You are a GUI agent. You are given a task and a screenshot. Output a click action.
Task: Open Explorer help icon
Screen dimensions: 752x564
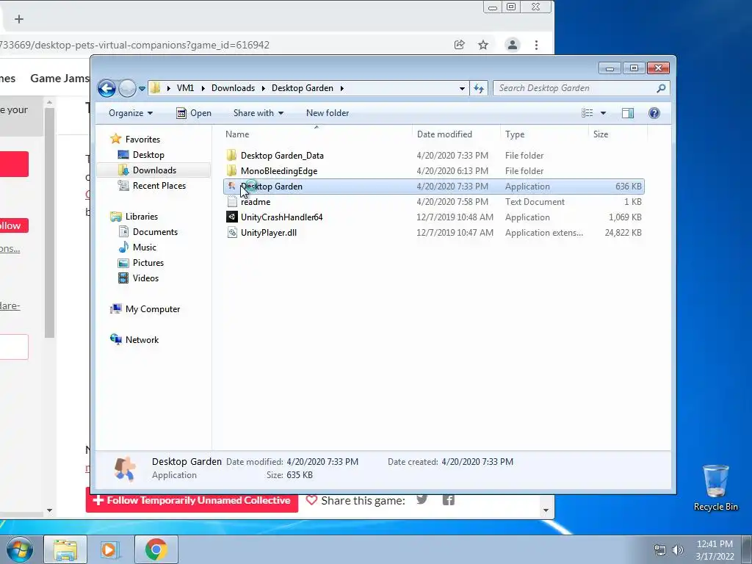coord(654,113)
